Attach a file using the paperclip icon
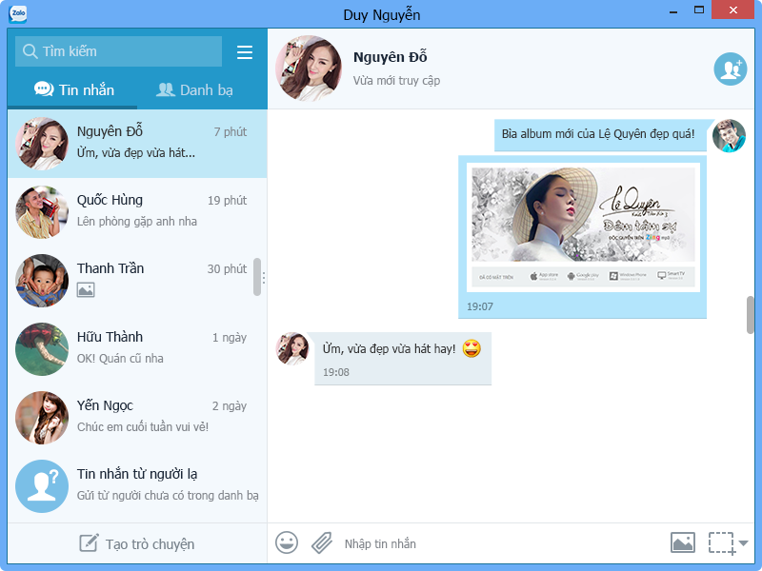Image resolution: width=762 pixels, height=571 pixels. [321, 542]
